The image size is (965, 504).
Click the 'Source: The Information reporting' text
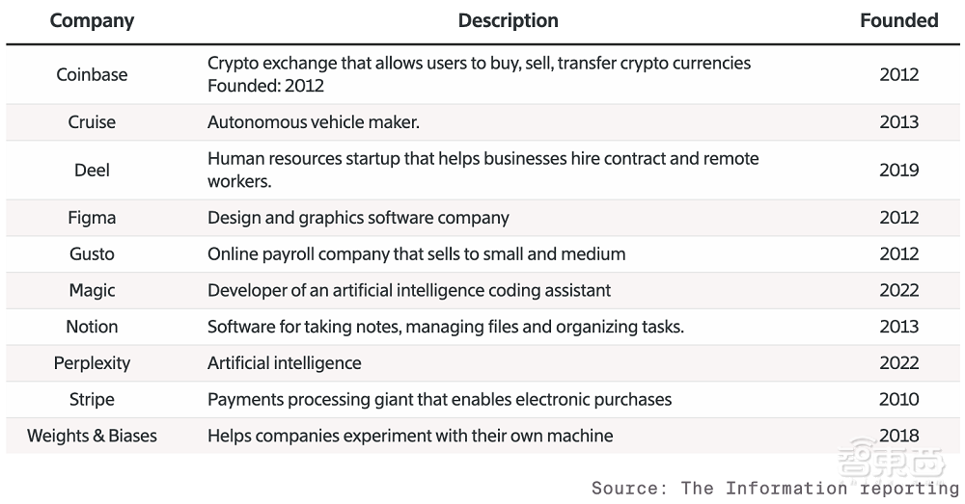(x=775, y=488)
